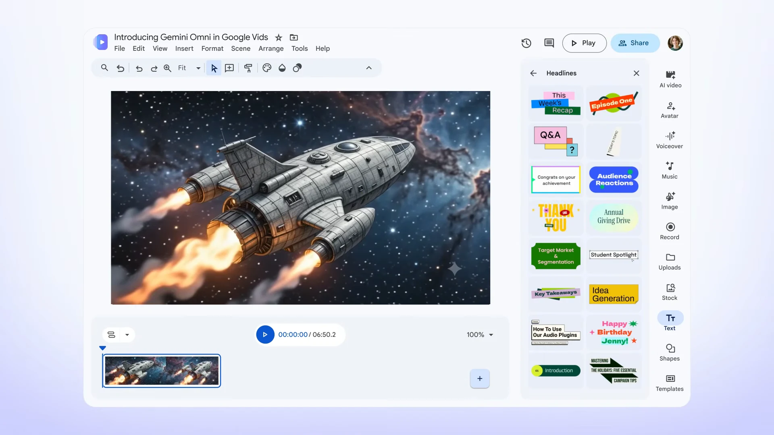The image size is (774, 435).
Task: Click the Google Vids app logo
Action: [101, 42]
